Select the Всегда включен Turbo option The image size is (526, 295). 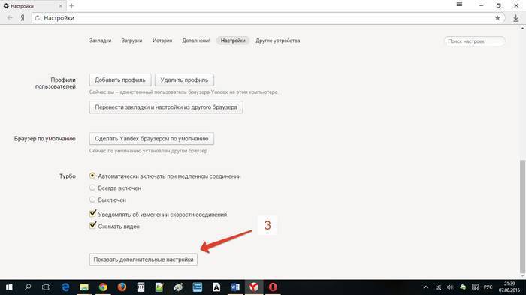tap(92, 188)
